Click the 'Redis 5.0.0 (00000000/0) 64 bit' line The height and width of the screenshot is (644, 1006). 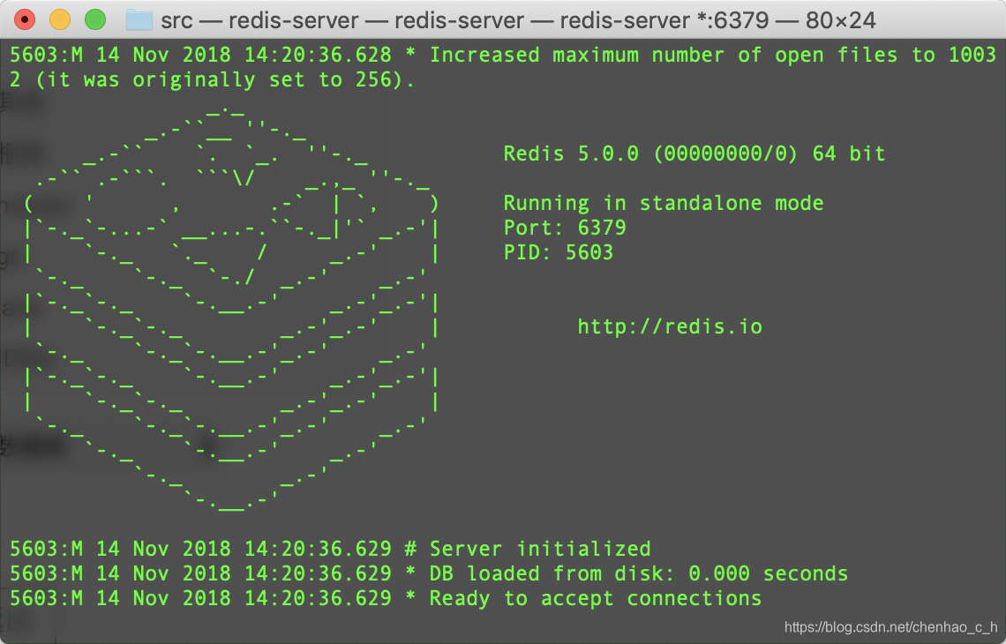694,154
